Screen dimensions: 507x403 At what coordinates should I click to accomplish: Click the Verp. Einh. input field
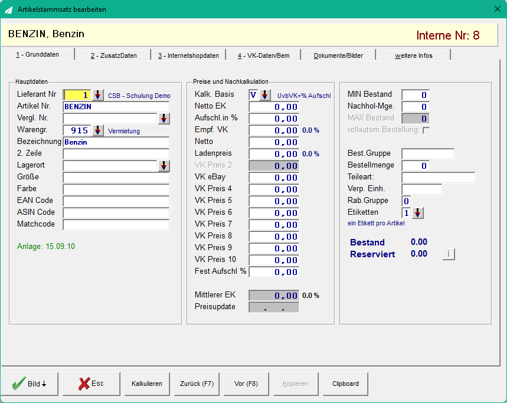(421, 189)
